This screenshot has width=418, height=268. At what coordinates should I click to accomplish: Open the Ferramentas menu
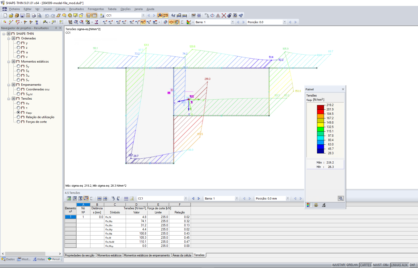(96, 9)
